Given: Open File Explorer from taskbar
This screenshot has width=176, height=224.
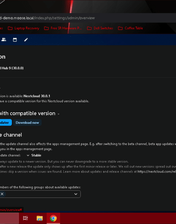Looking at the screenshot, I should point(40,218).
